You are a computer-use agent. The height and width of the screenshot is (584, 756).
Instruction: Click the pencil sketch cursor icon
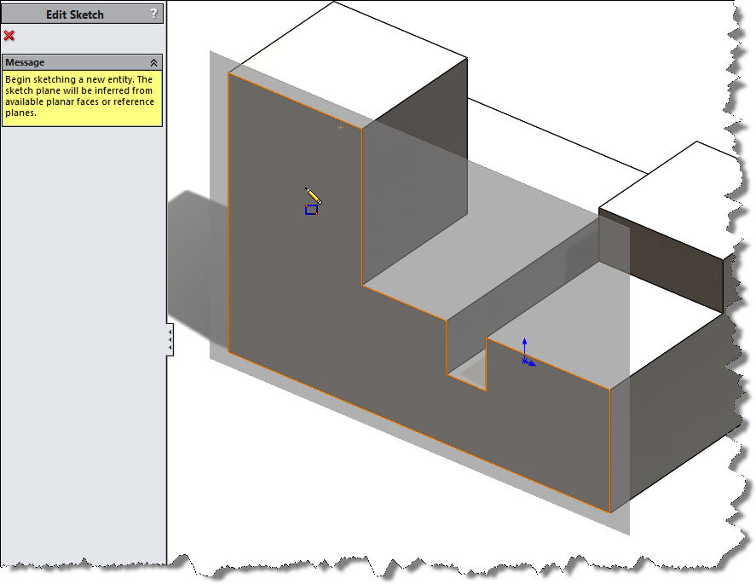coord(313,196)
